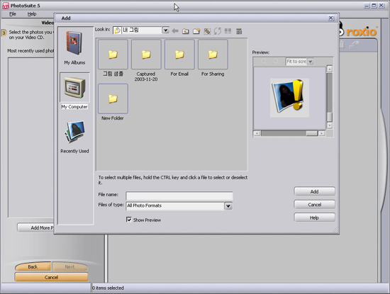Click the orange Cancel button in PhotoSuite

51,277
